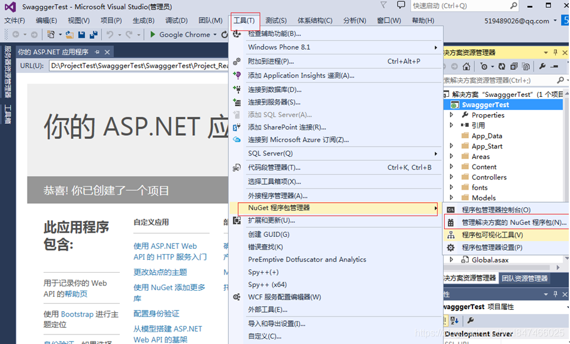Open link 使用 NuGet 添加更多库
This screenshot has height=344, width=570.
(169, 293)
